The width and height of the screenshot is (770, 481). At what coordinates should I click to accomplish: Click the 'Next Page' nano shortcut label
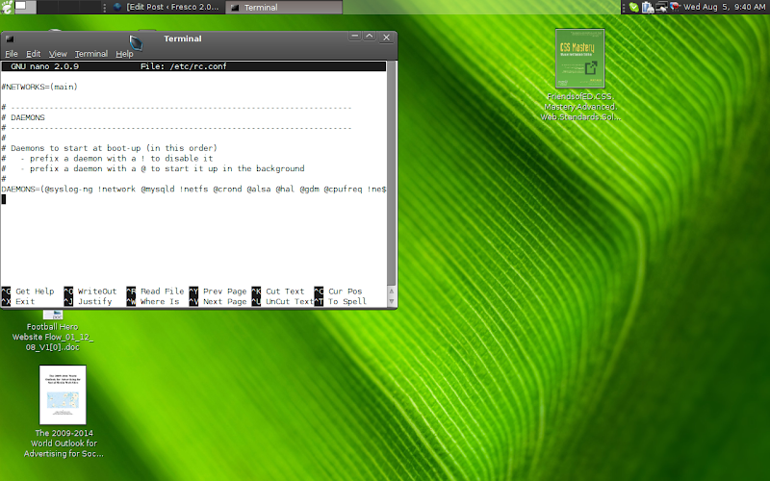tap(225, 301)
